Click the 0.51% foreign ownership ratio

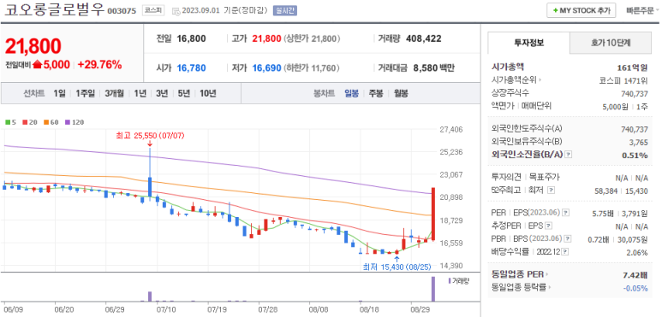click(x=635, y=155)
